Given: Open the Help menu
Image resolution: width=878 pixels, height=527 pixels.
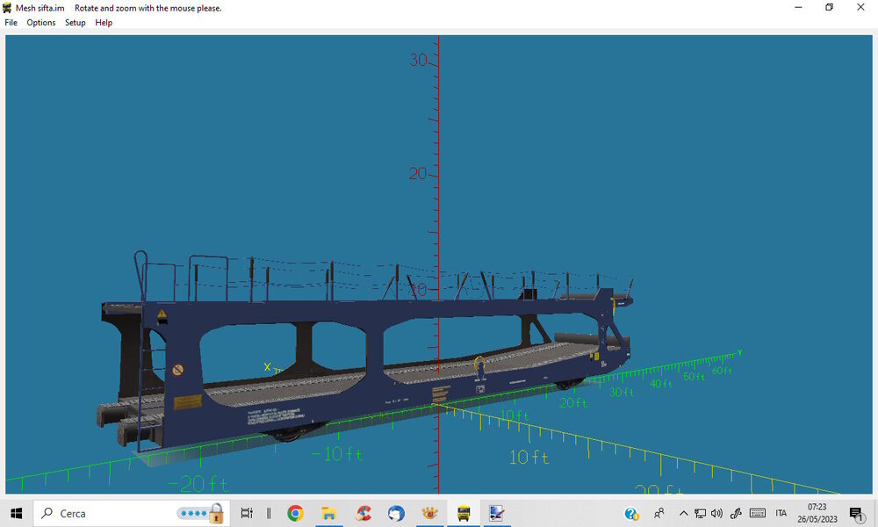Looking at the screenshot, I should tap(104, 23).
